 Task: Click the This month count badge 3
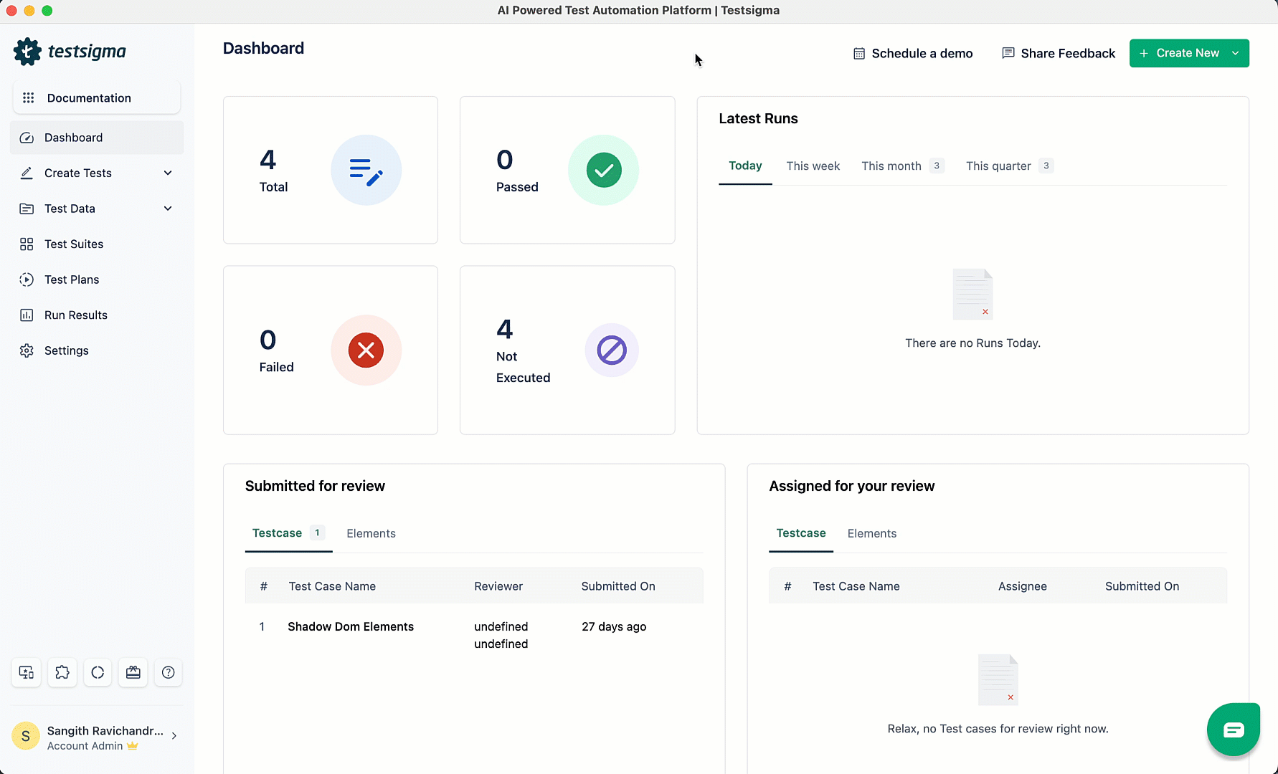click(937, 166)
